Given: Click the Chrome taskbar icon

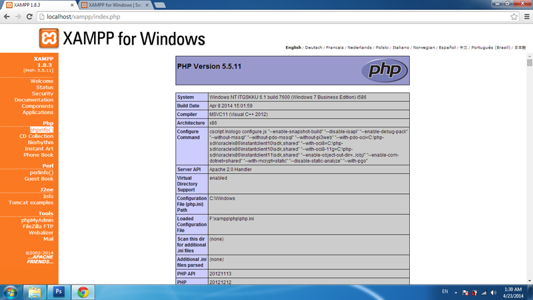Looking at the screenshot, I should click(x=83, y=292).
